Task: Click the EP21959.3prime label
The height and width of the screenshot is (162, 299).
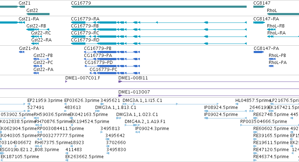Action: pos(45,101)
